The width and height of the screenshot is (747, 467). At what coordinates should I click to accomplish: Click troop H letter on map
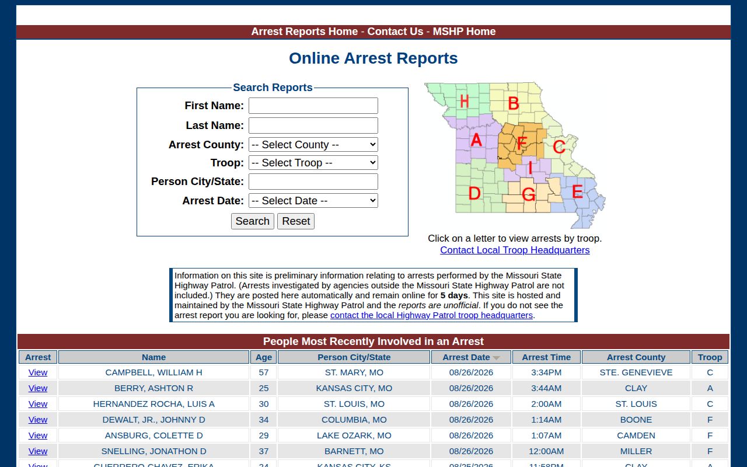[464, 101]
